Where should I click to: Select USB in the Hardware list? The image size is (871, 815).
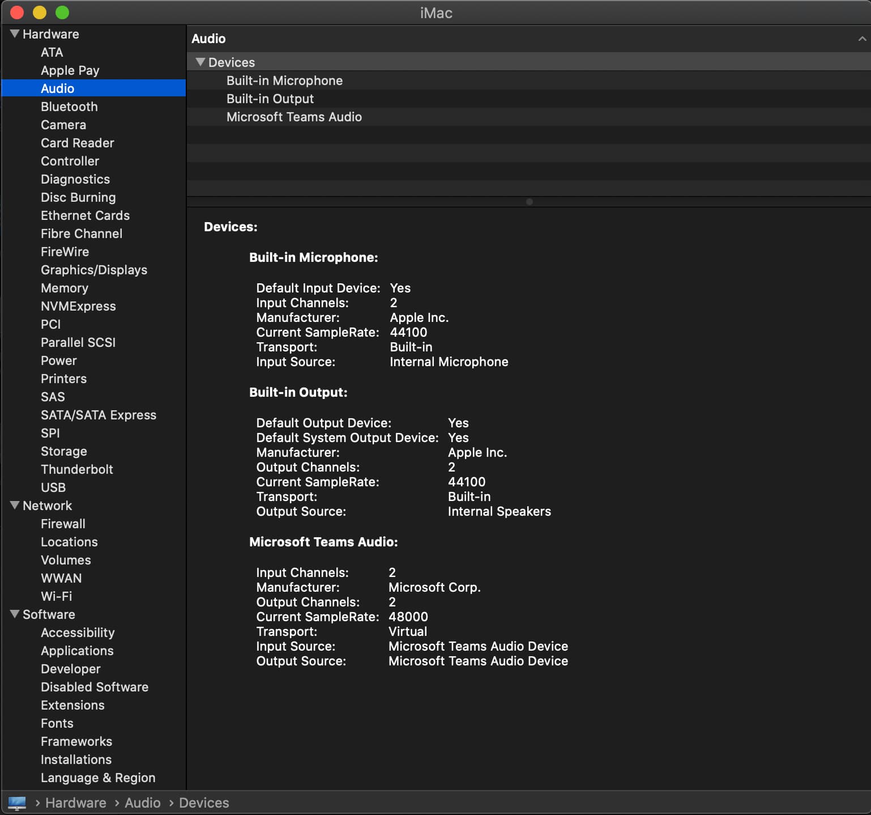[x=53, y=487]
